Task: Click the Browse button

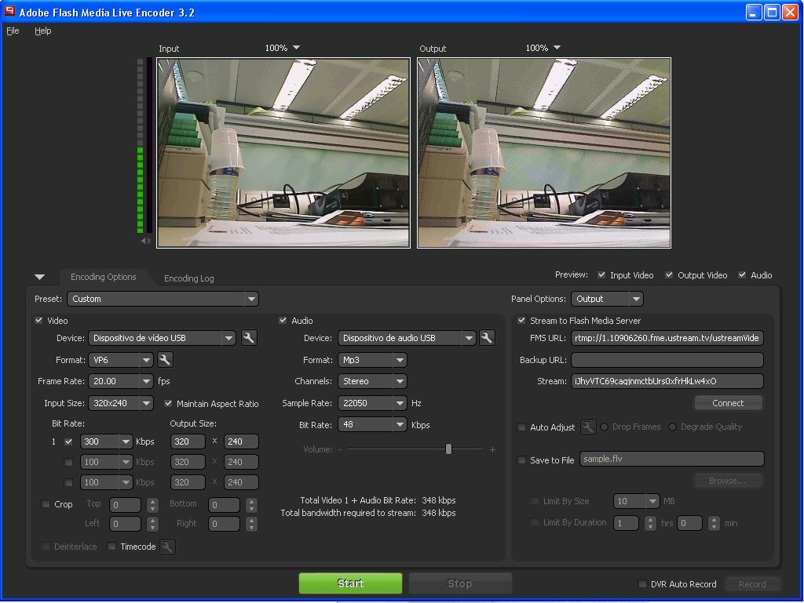Action: tap(728, 481)
